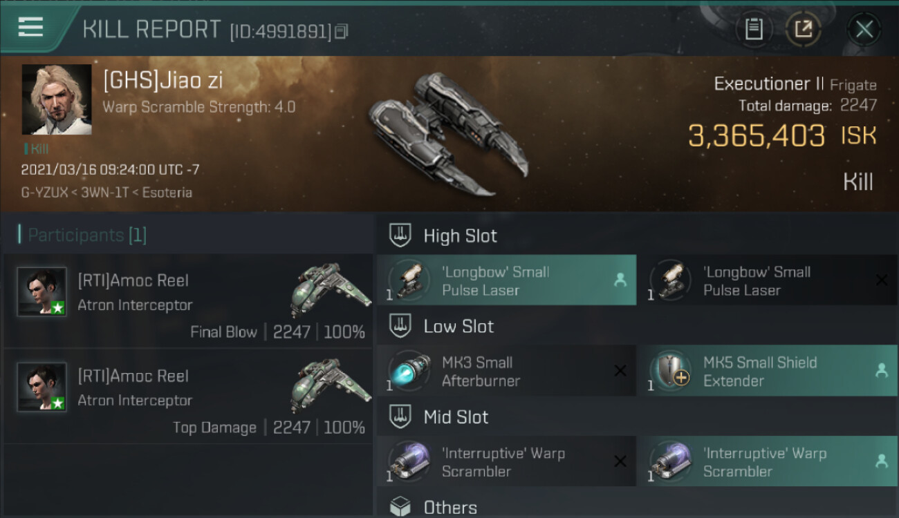Close the kill report window
This screenshot has width=899, height=518.
click(864, 30)
